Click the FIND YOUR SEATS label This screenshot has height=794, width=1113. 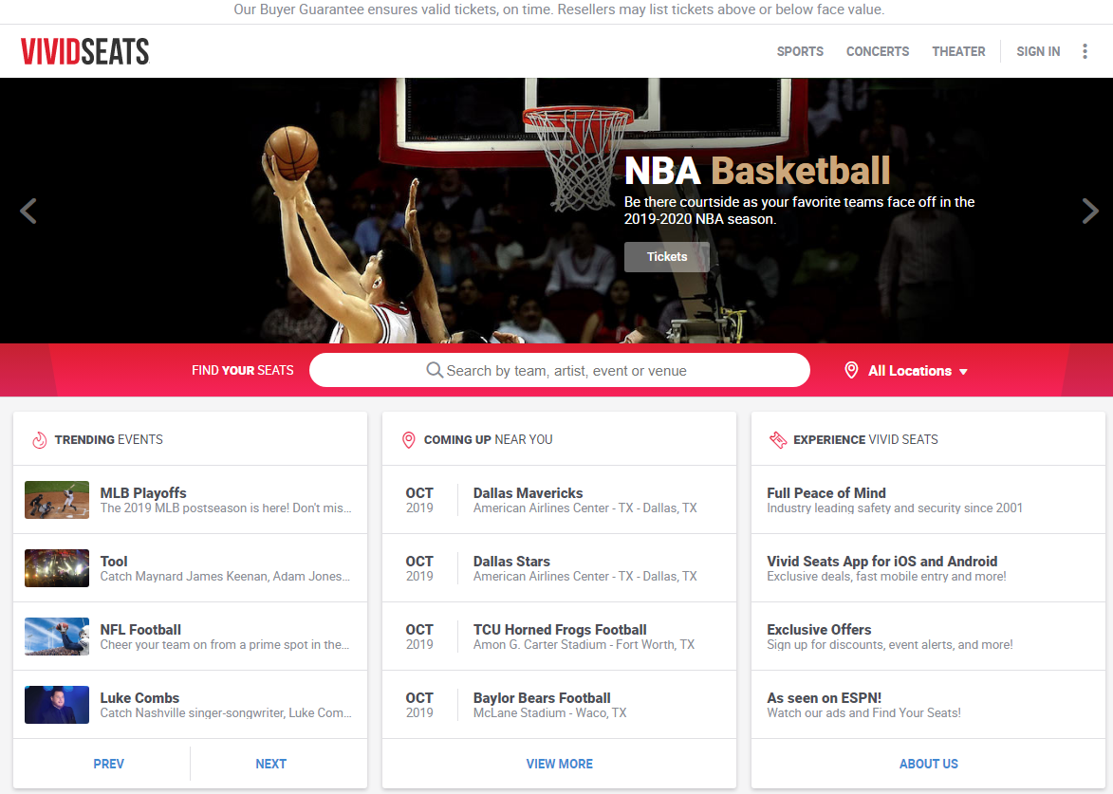[243, 370]
